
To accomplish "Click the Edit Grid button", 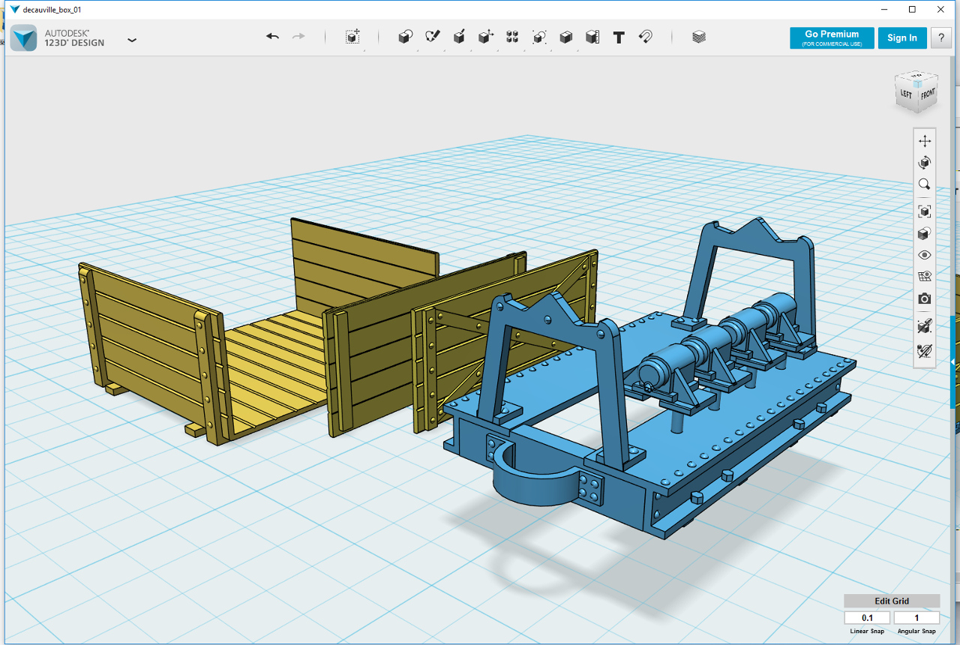I will tap(892, 601).
